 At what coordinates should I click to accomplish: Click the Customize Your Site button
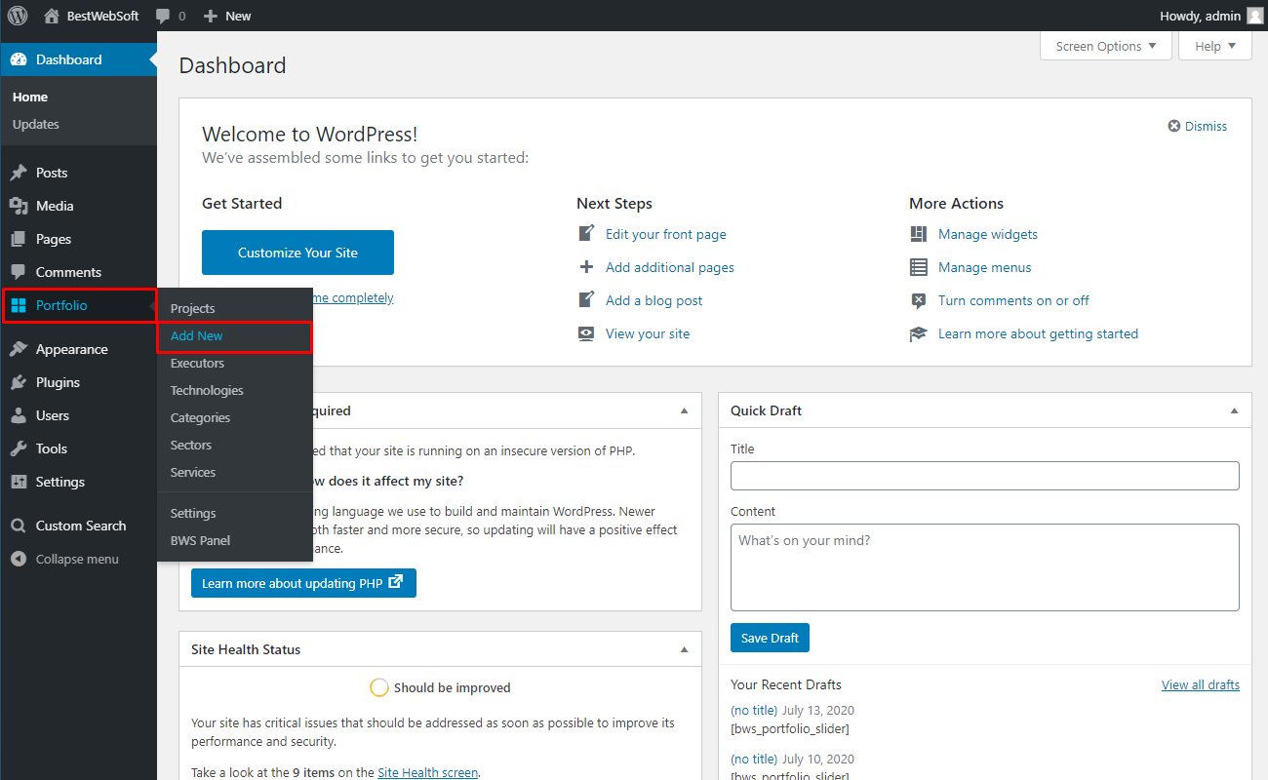tap(297, 253)
